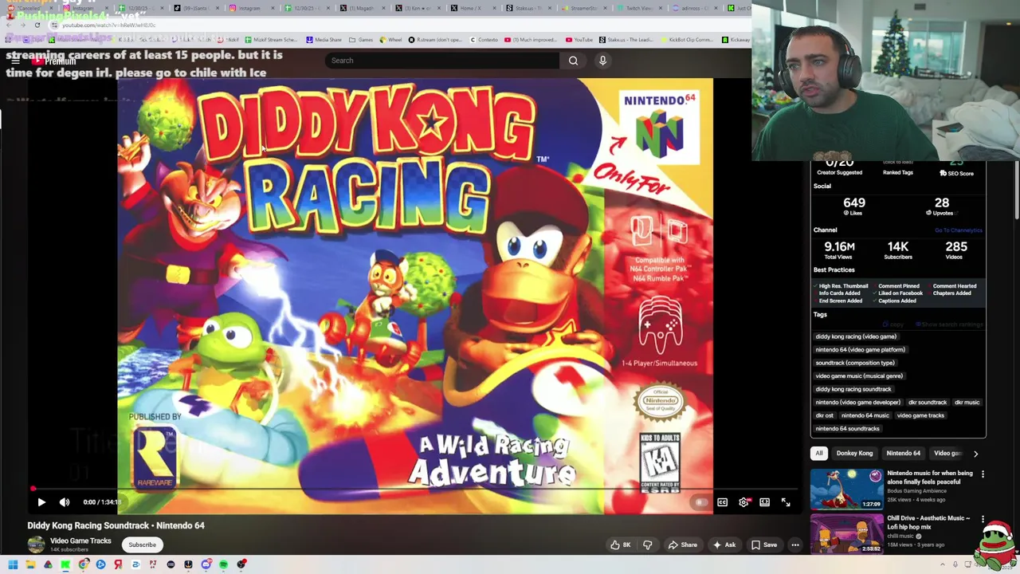Click the video progress bar
Image resolution: width=1020 pixels, height=574 pixels.
pyautogui.click(x=414, y=489)
